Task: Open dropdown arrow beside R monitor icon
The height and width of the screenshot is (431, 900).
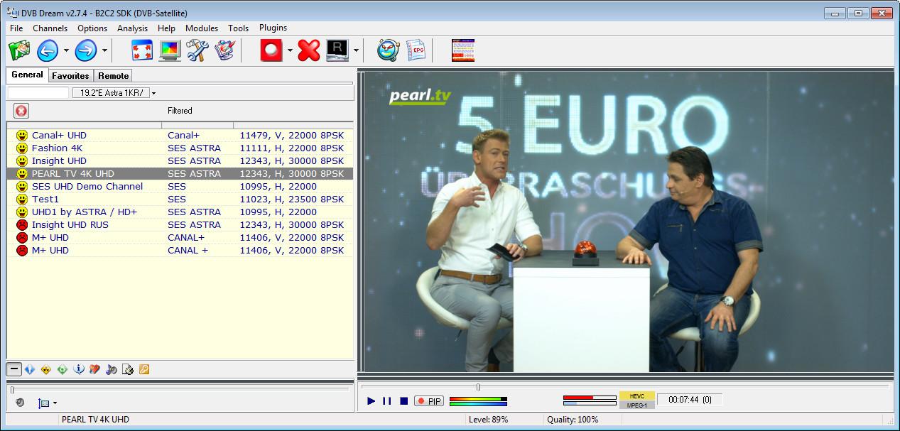Action: point(356,50)
